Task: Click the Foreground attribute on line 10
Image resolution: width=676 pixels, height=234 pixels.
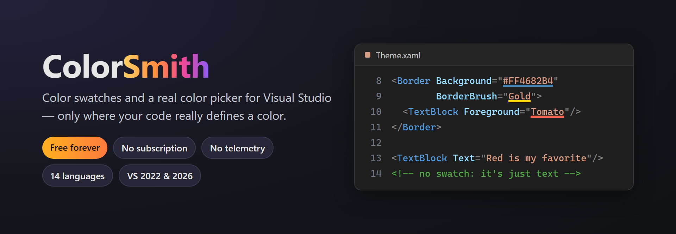Action: pyautogui.click(x=492, y=112)
